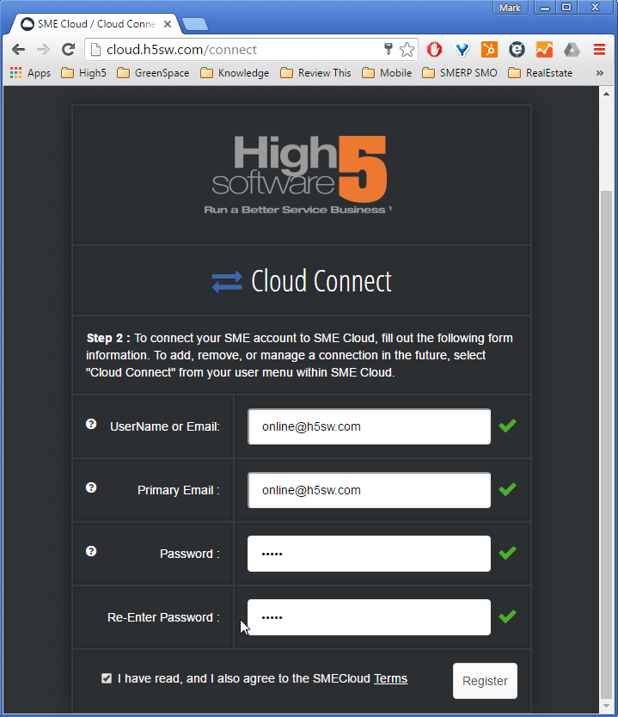The height and width of the screenshot is (717, 618).
Task: Open the SMECloud Terms link
Action: point(390,678)
